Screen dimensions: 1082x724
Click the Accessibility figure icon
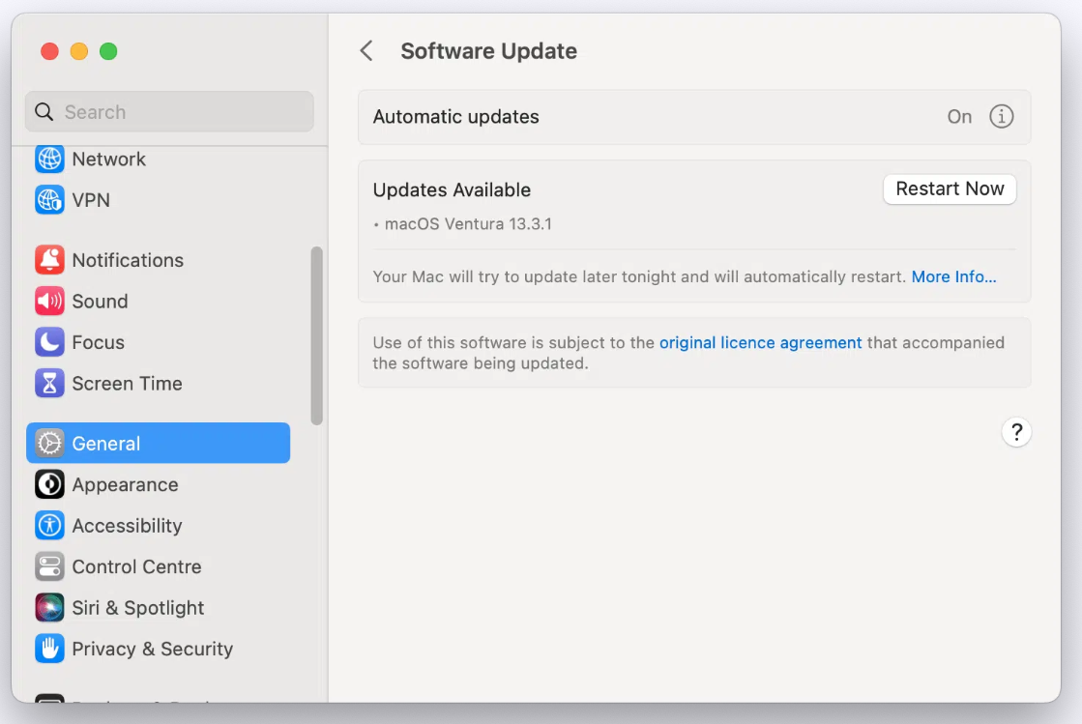click(x=49, y=526)
